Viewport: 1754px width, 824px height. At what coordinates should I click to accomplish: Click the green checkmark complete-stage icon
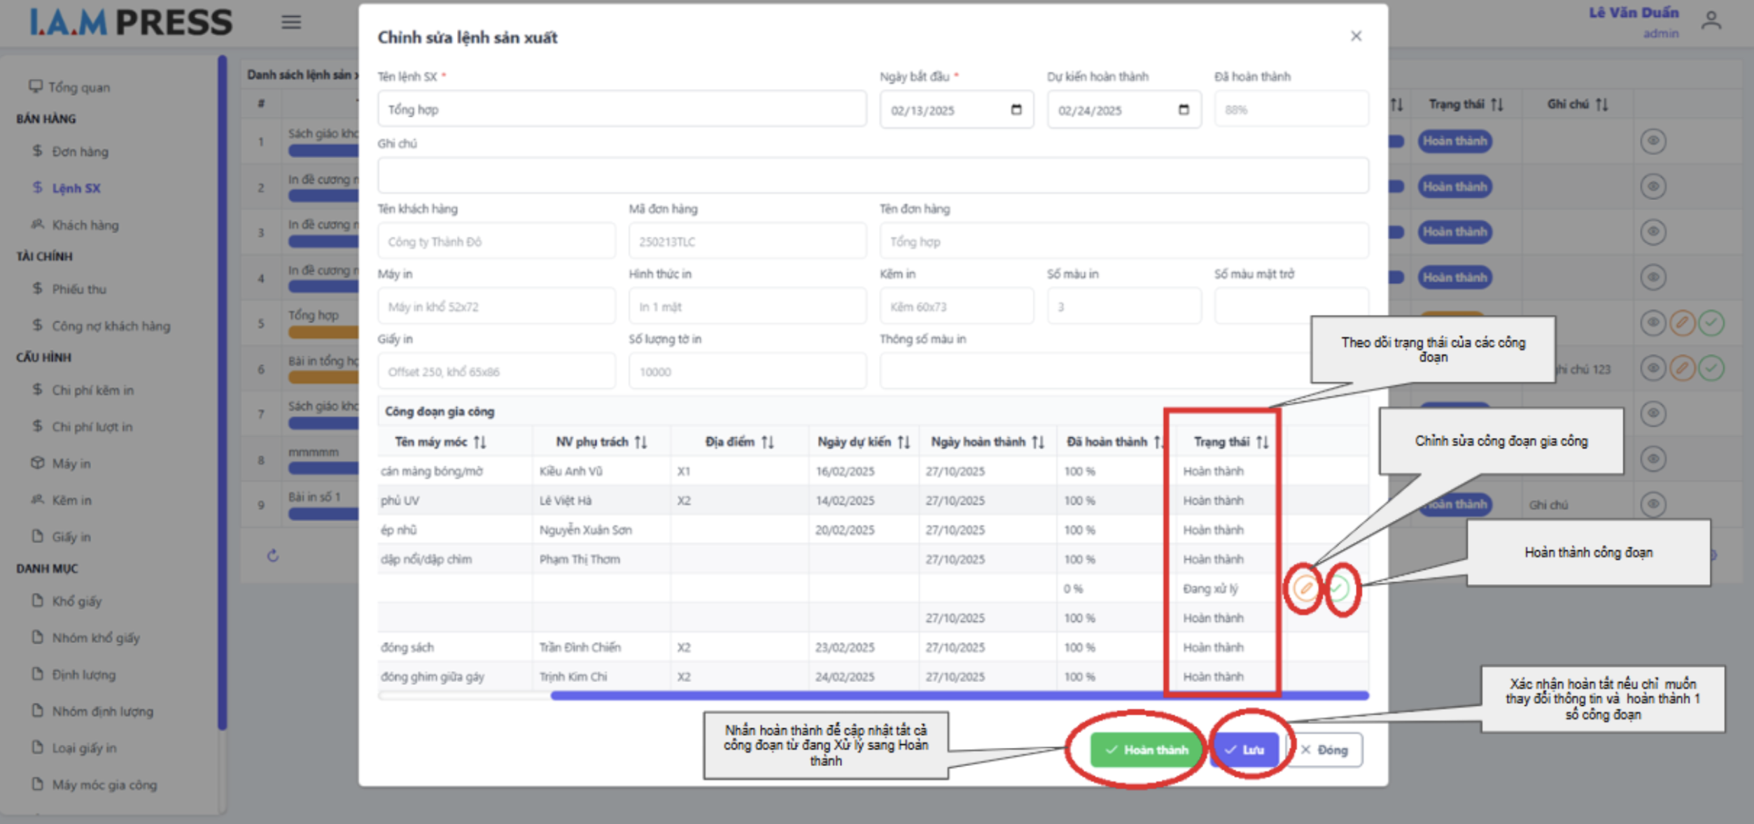click(1339, 588)
